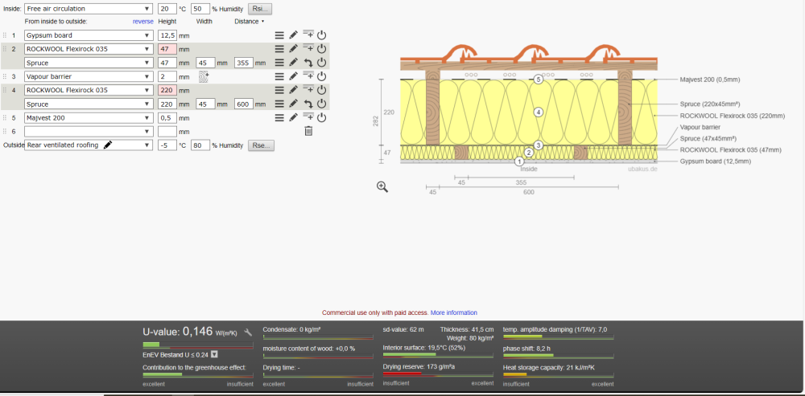
Task: Edit layer 2 ROCKWOOL Flexirock material
Action: (293, 49)
